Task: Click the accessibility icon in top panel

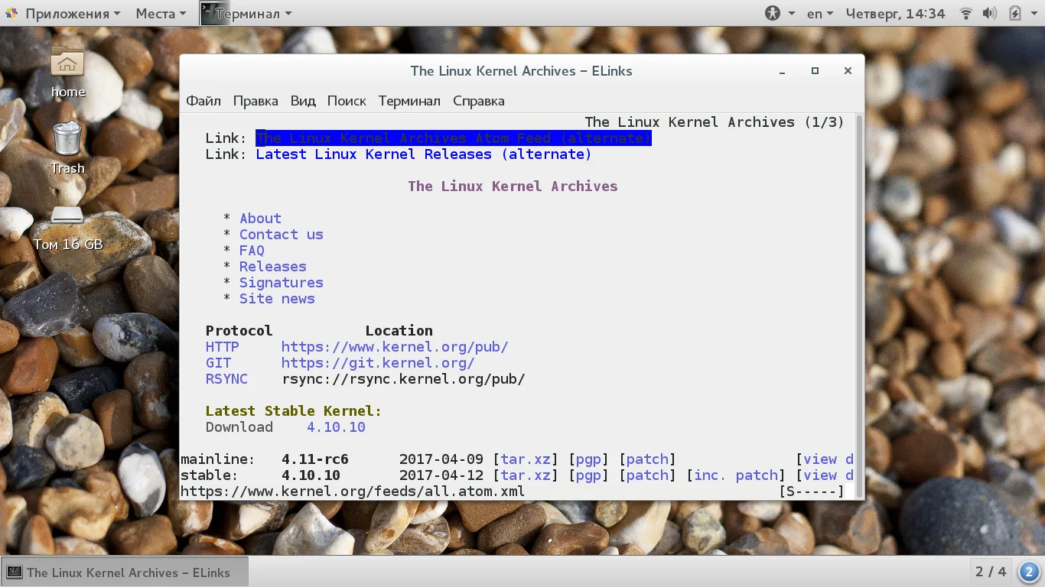Action: pyautogui.click(x=773, y=14)
